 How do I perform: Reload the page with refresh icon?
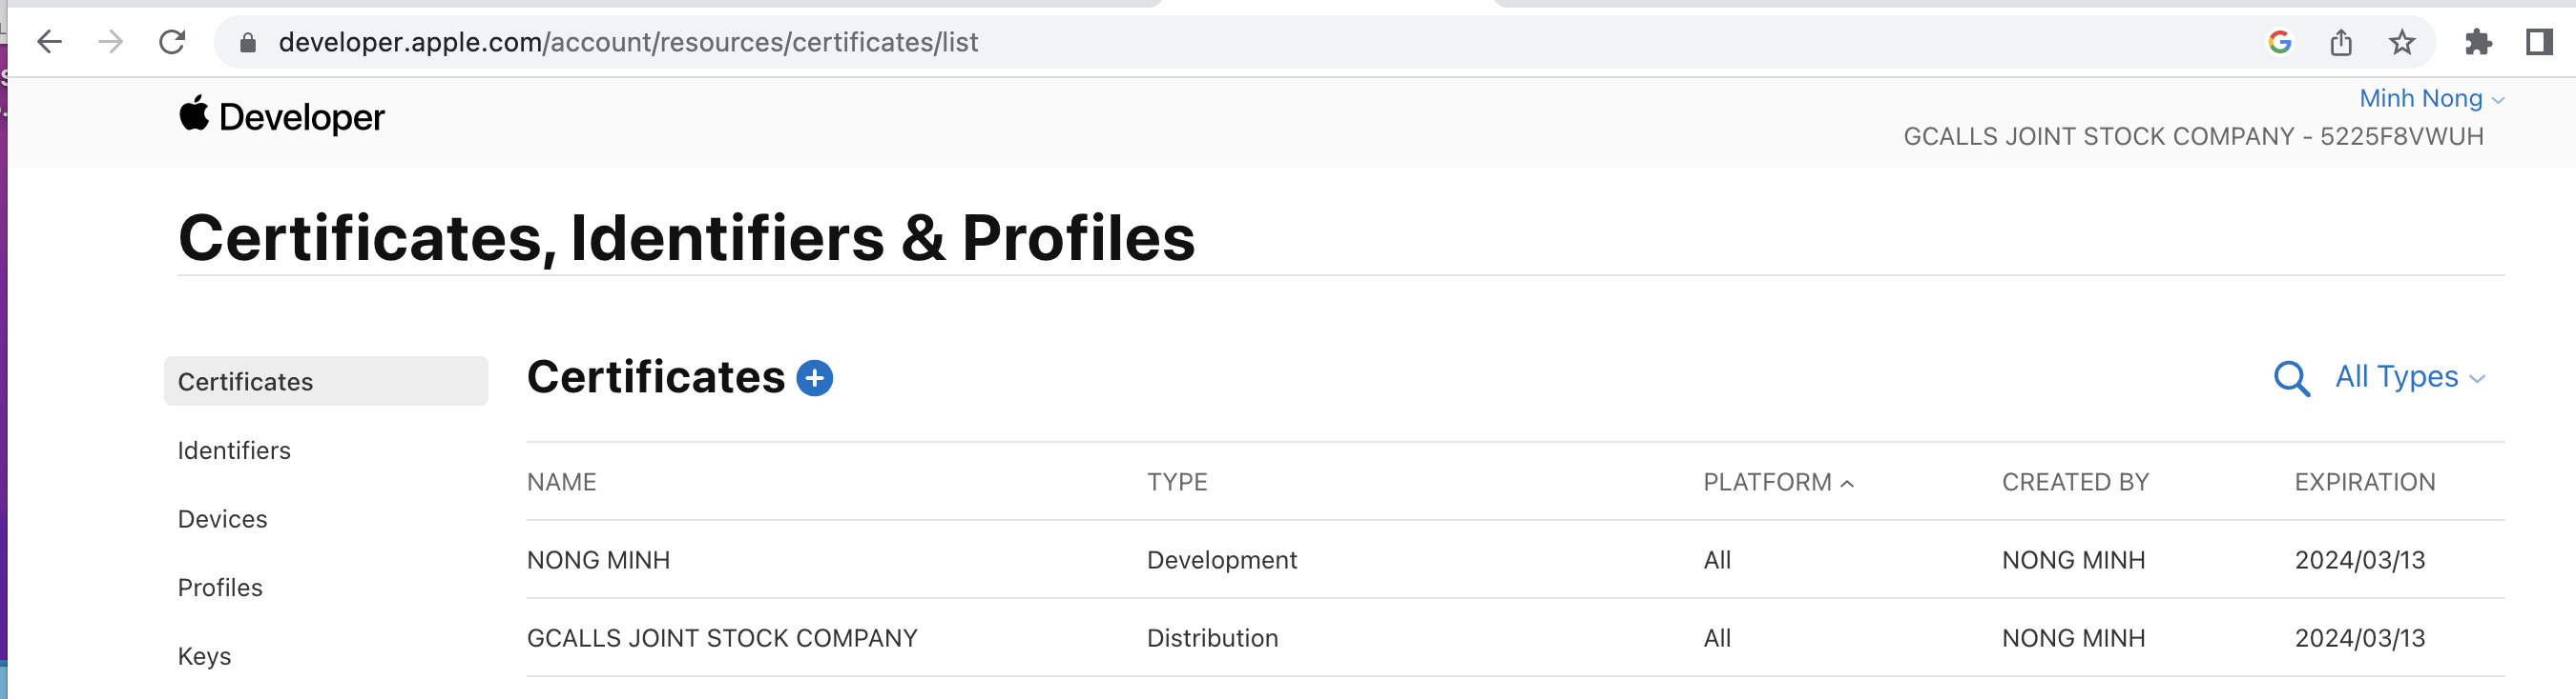(173, 42)
